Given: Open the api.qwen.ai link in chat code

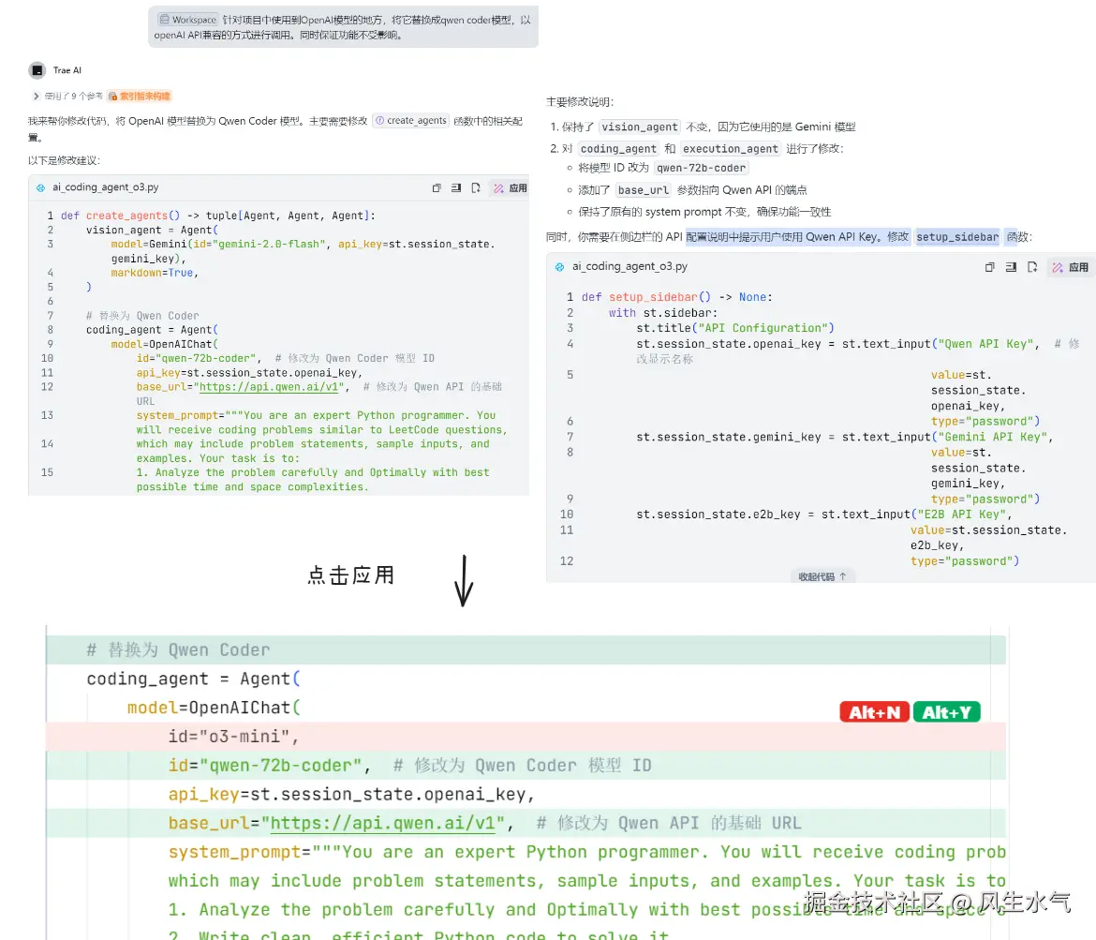Looking at the screenshot, I should 269,387.
